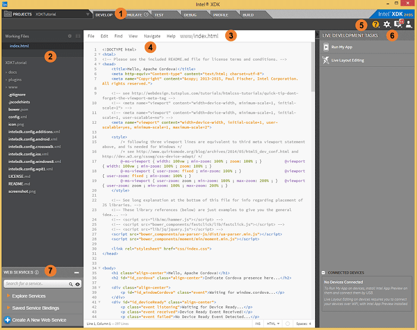Screen dimensions: 417x330
Task: Open the HTML language dropdown in status bar
Action: click(x=273, y=323)
